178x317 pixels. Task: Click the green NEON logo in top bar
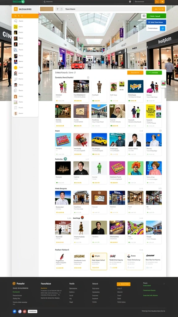coord(18,2)
